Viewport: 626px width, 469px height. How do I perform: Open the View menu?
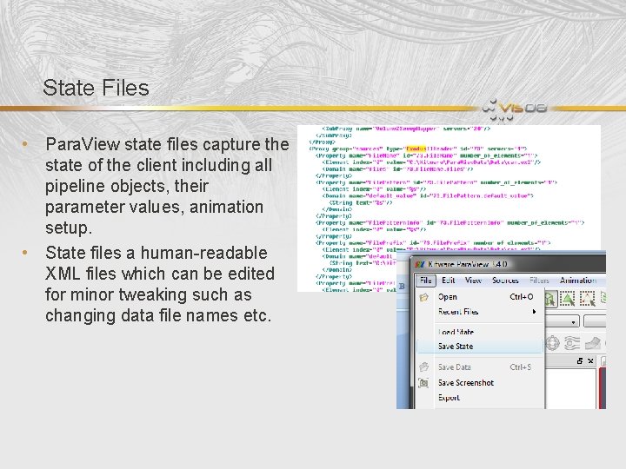[x=473, y=281]
